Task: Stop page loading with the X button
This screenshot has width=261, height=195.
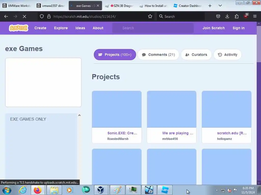Action: (x=24, y=17)
